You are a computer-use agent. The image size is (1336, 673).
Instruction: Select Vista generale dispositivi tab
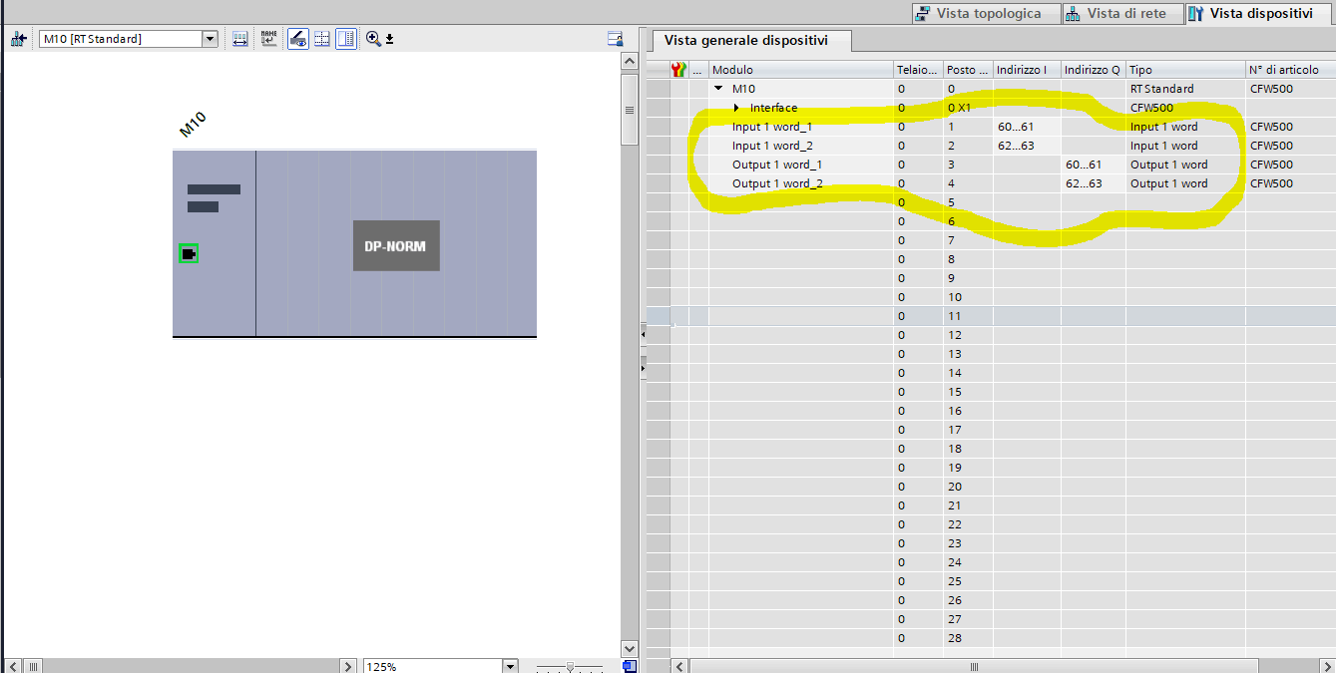751,41
